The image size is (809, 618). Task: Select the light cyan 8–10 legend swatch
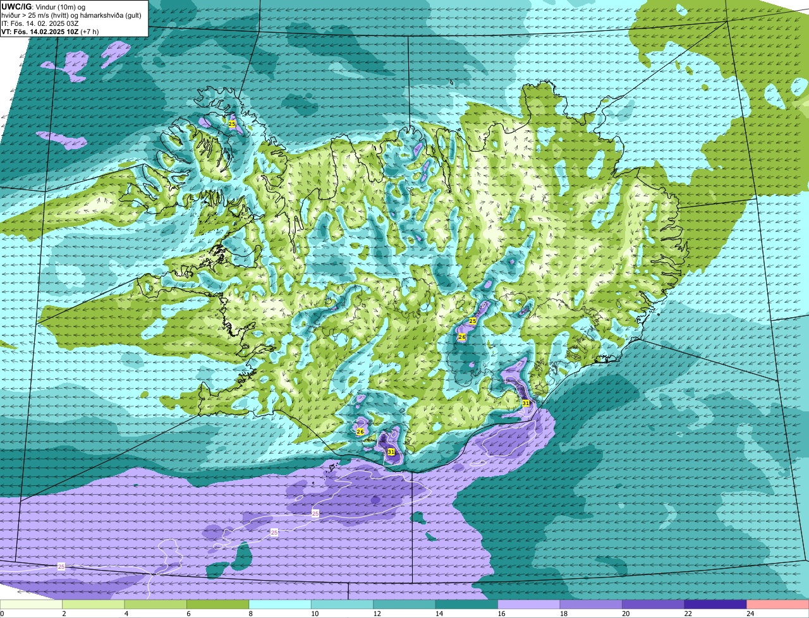(x=281, y=604)
